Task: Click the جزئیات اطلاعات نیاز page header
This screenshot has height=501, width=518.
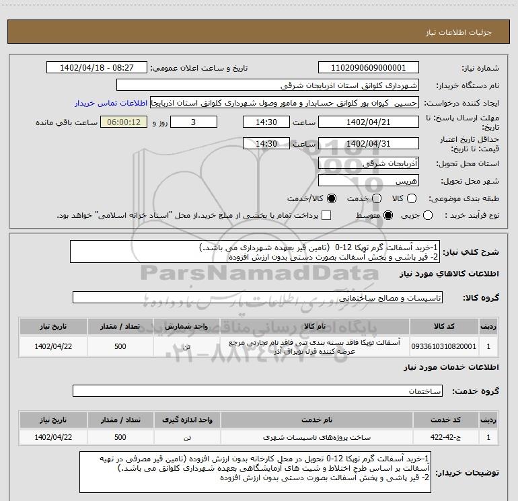Action: pos(259,32)
